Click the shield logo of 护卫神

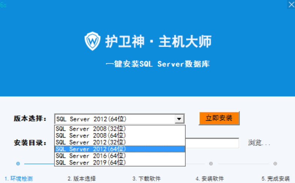tap(92, 41)
